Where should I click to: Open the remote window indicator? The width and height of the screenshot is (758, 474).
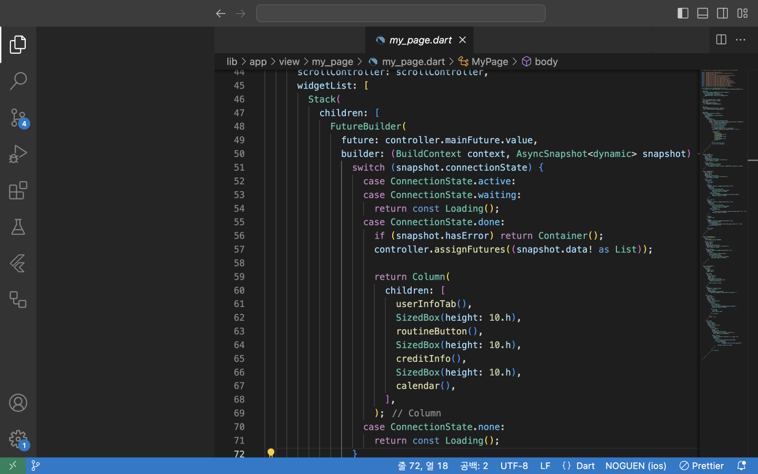pyautogui.click(x=13, y=466)
